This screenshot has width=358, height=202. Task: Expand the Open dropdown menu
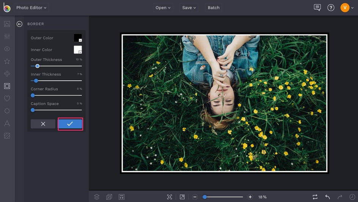point(163,8)
